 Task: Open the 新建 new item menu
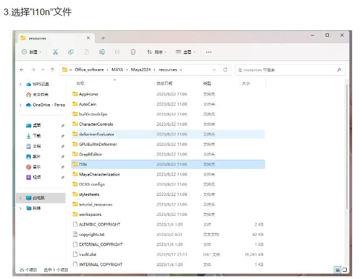click(31, 52)
